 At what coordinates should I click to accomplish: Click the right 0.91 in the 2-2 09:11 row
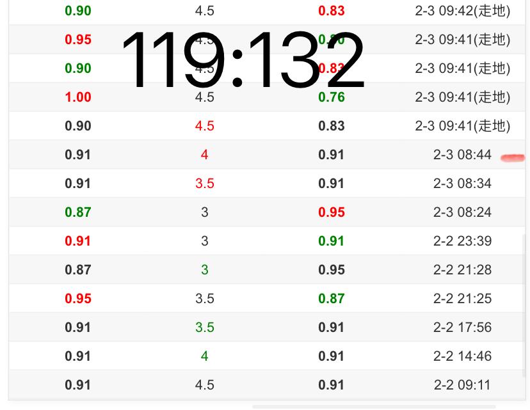pyautogui.click(x=332, y=384)
